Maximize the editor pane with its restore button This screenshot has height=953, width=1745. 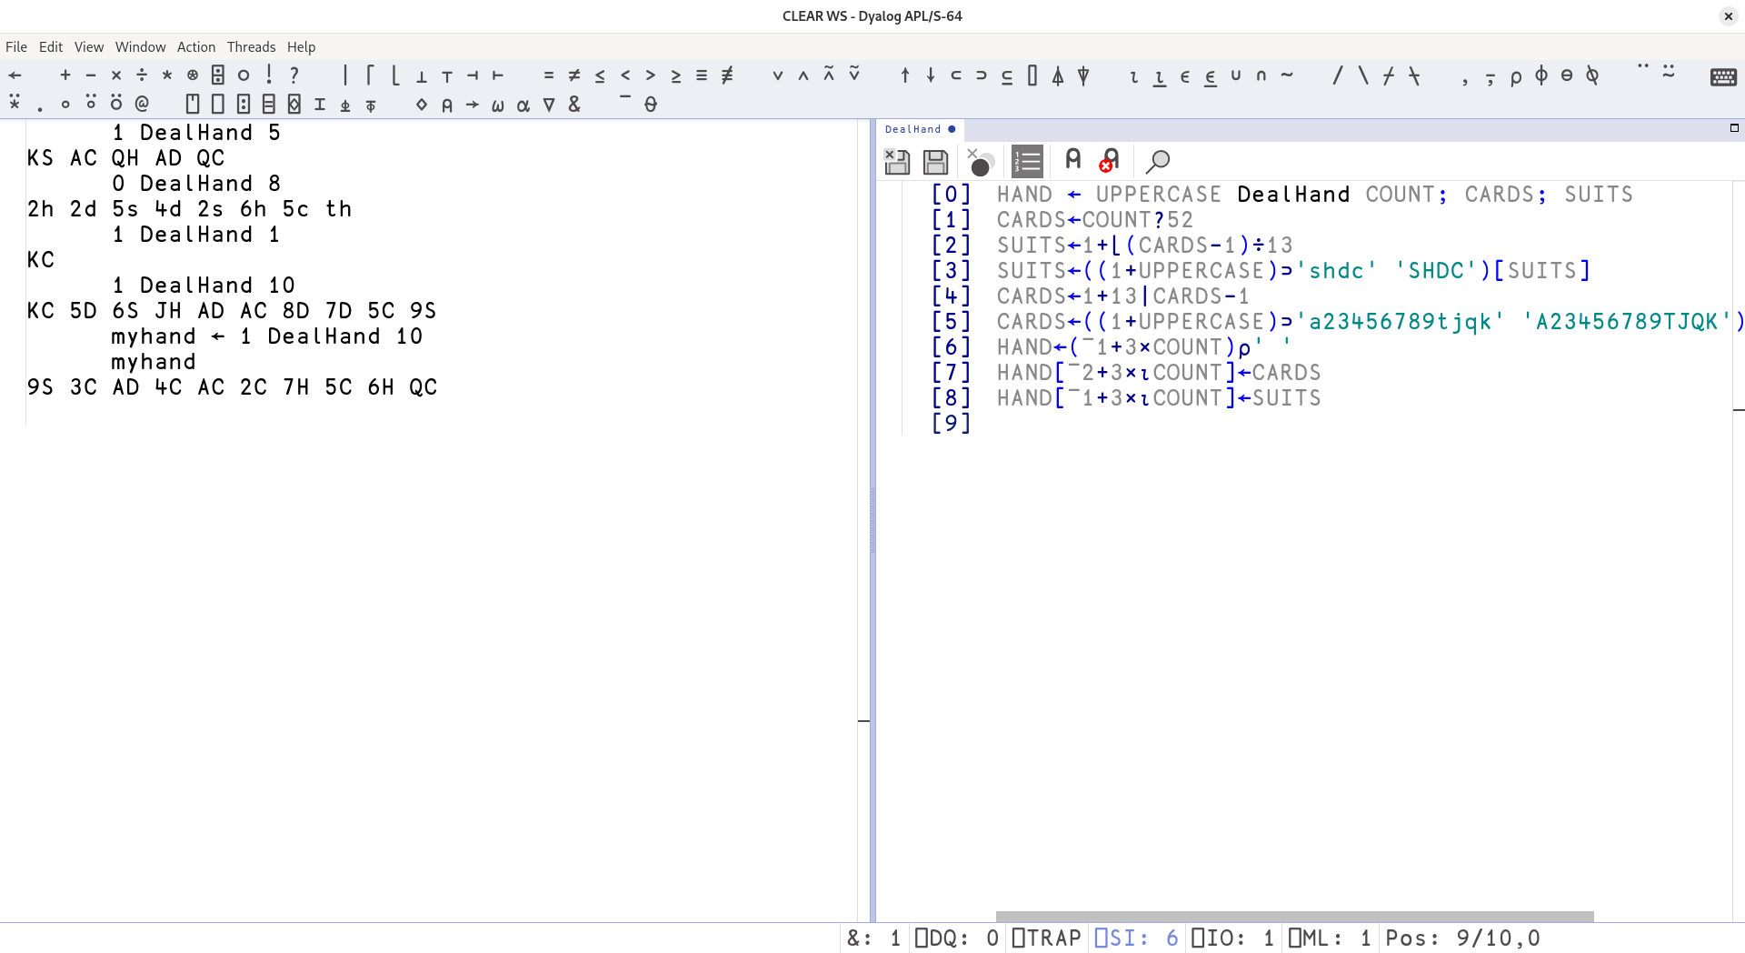click(1734, 128)
